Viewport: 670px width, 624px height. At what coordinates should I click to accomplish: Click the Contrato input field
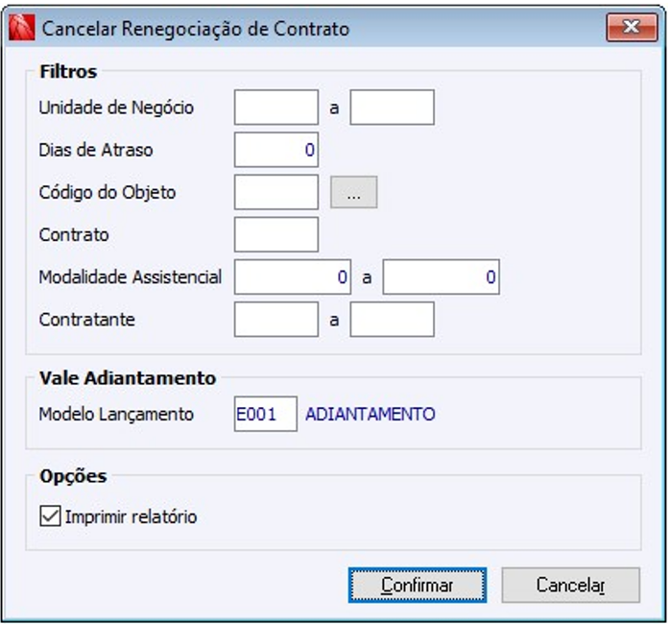(275, 234)
